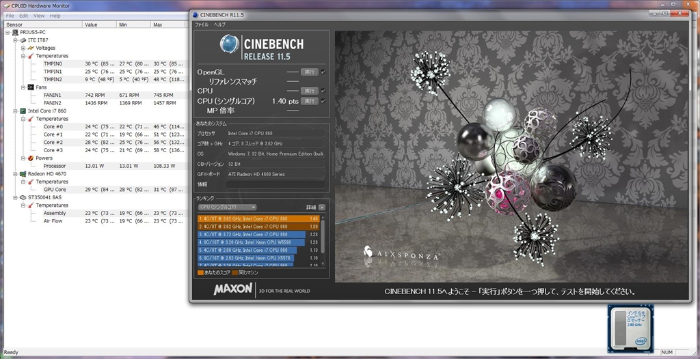Expand the Voltages tree node

coord(23,48)
